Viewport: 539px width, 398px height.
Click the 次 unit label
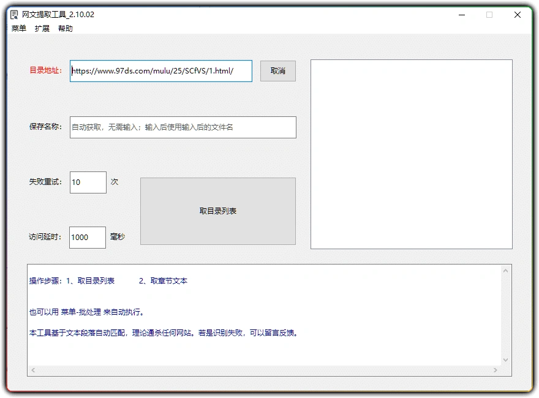pyautogui.click(x=115, y=182)
